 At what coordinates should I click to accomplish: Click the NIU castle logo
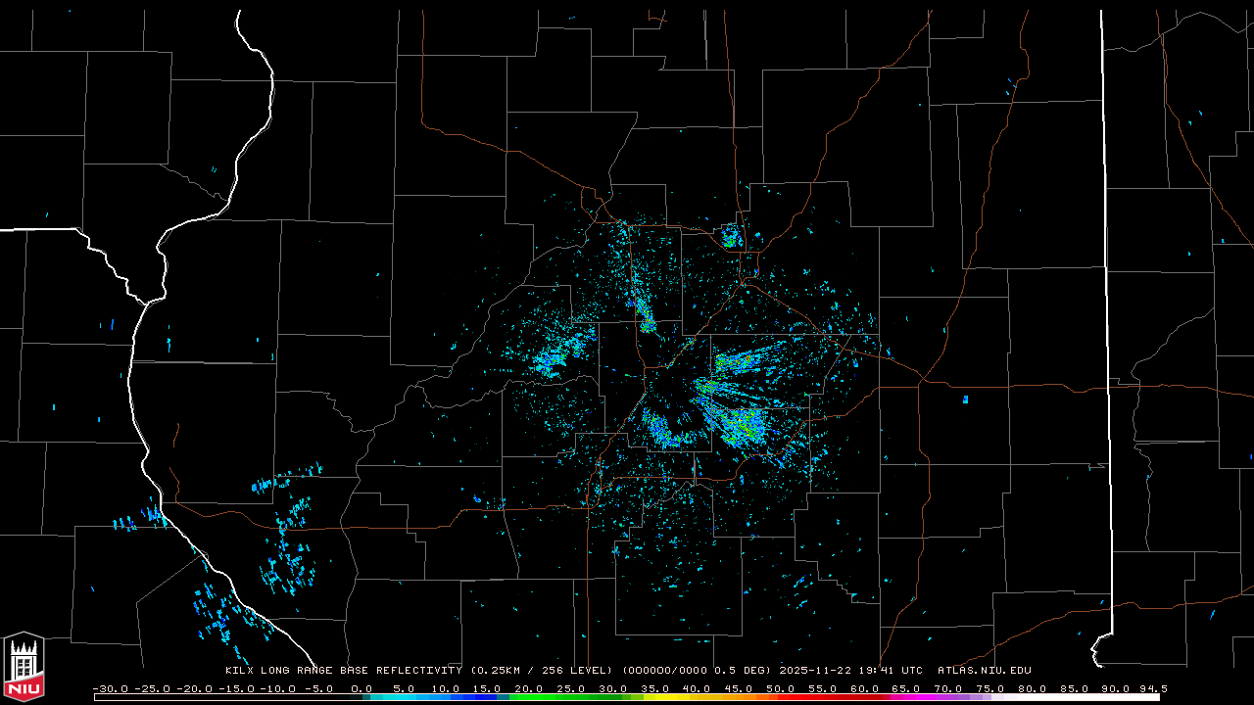click(24, 667)
